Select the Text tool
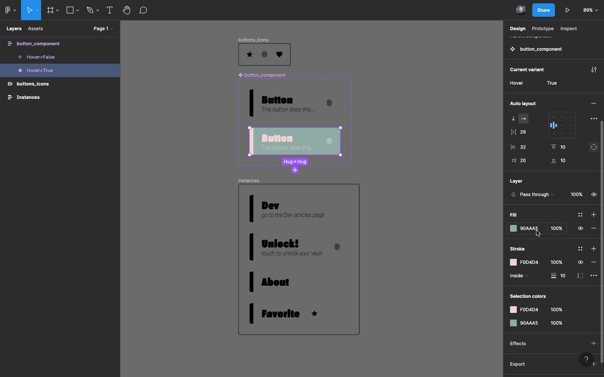 tap(109, 10)
